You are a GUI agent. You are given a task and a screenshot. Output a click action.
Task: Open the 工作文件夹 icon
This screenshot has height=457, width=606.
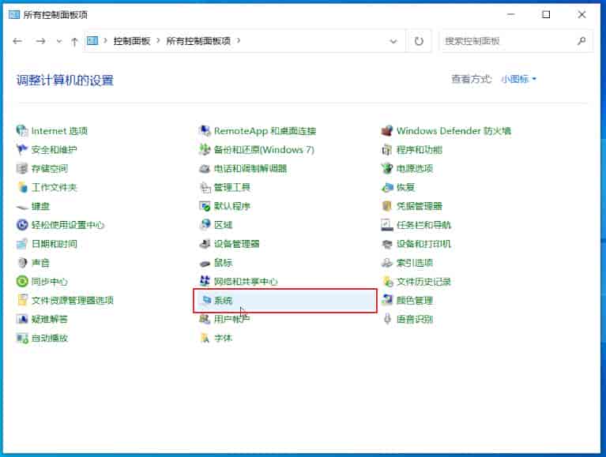[x=22, y=187]
